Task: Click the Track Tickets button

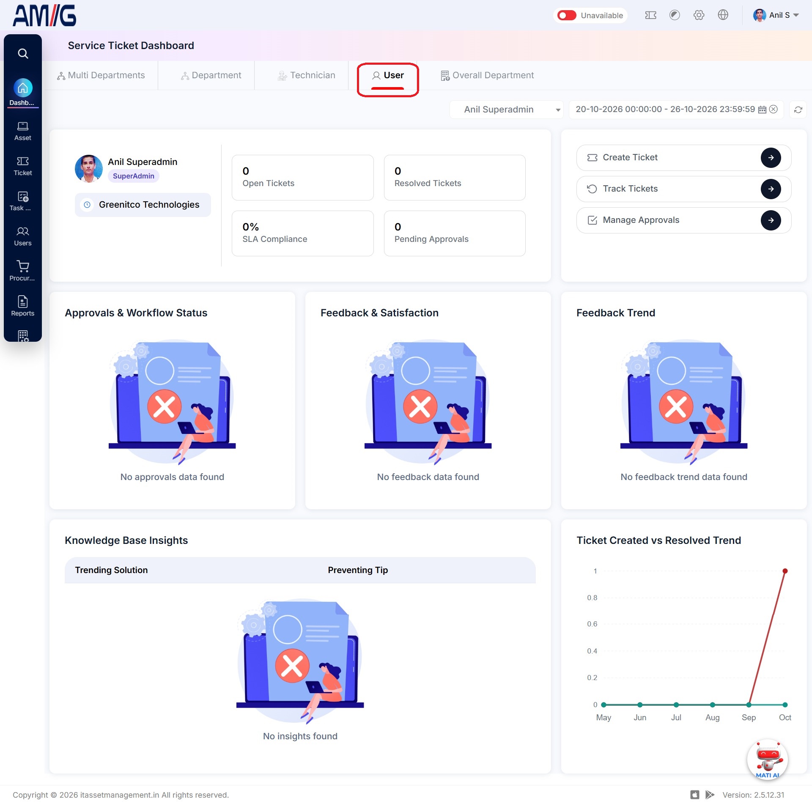Action: pyautogui.click(x=683, y=189)
